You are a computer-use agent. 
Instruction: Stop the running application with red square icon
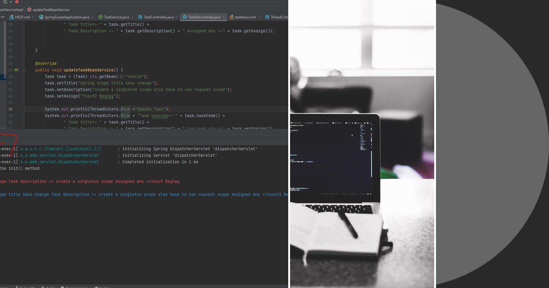pos(16,2)
